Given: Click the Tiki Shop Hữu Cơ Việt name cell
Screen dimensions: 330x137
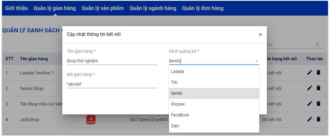Looking at the screenshot, I should (41, 104).
